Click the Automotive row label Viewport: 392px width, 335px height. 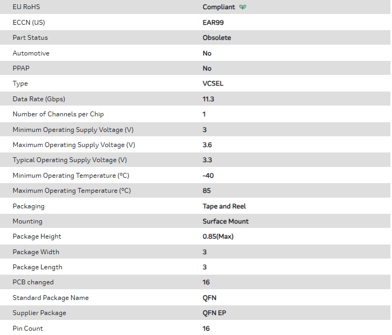tap(31, 53)
